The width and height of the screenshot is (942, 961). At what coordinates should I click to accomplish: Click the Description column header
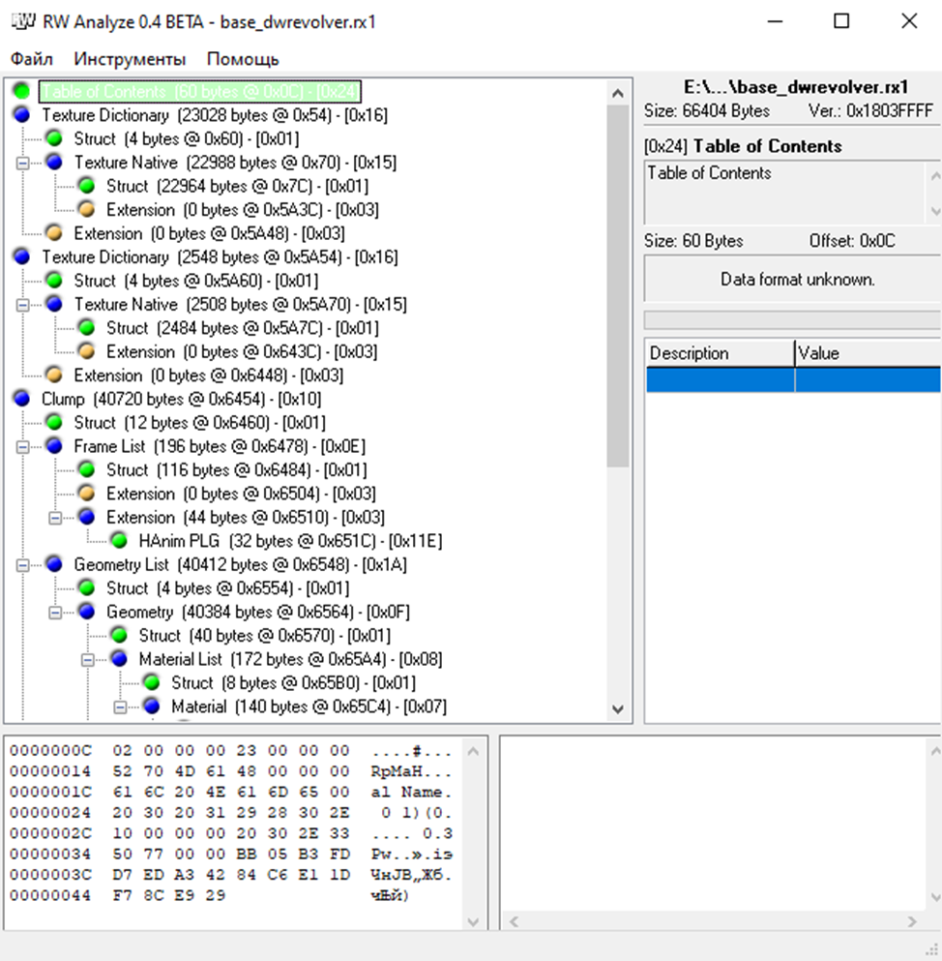tap(720, 353)
